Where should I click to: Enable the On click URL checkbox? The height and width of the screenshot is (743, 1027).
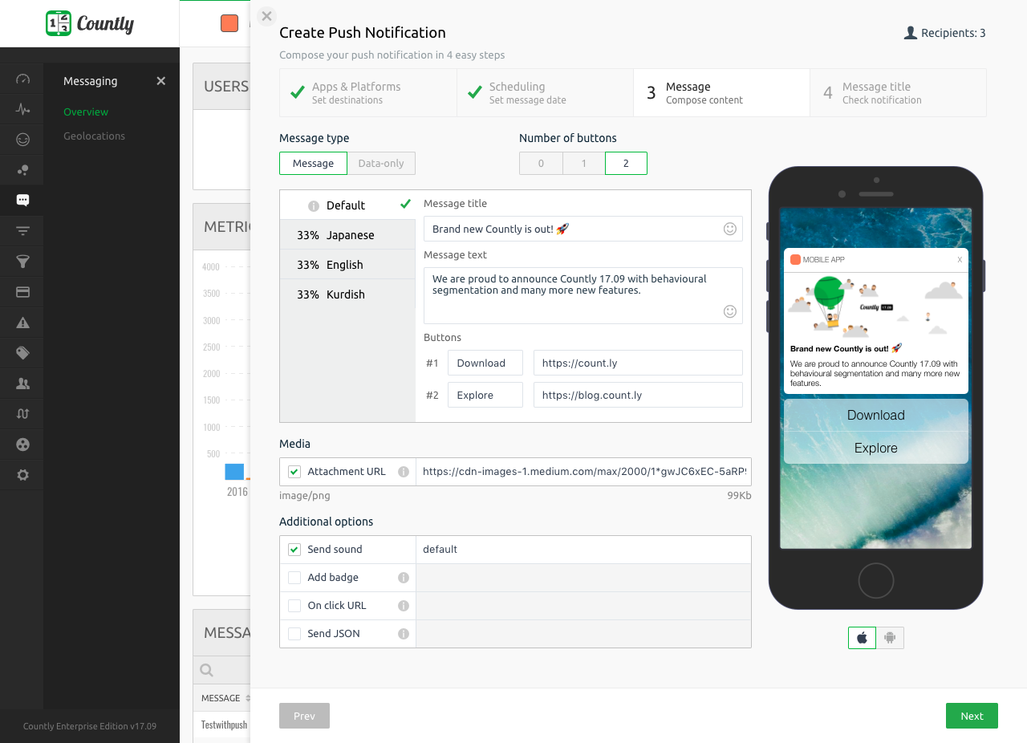coord(294,606)
